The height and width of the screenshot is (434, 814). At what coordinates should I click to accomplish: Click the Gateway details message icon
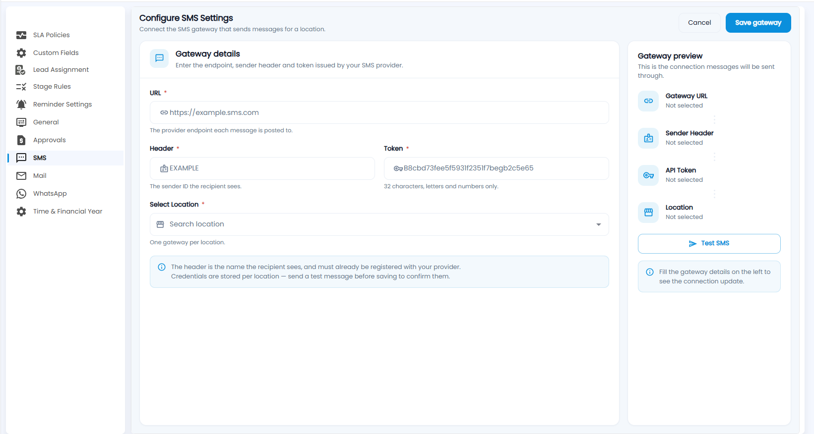[x=159, y=58]
